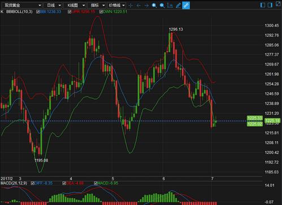Open the 现货黄金 symbol dropdown
The image size is (282, 205).
(x=22, y=5)
